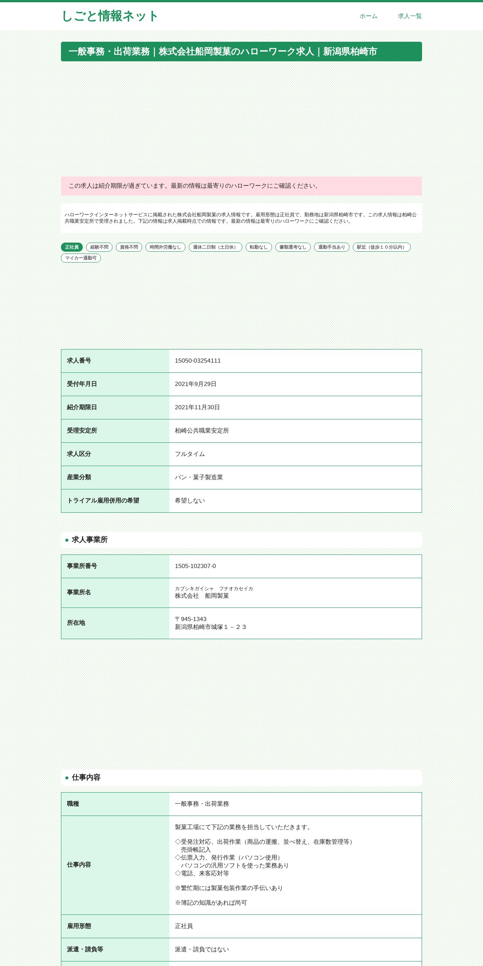
Task: Click the 仕事内容 table row label
Action: click(79, 865)
